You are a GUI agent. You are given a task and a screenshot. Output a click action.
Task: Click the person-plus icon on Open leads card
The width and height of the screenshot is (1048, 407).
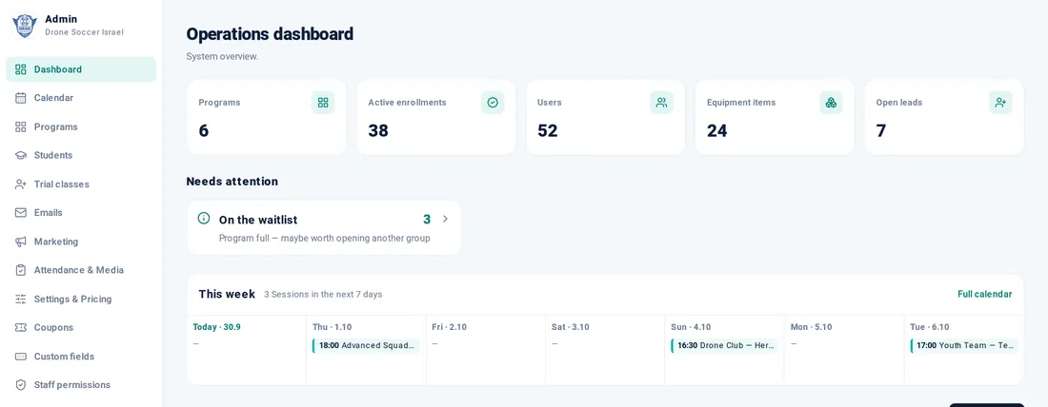pos(1000,103)
